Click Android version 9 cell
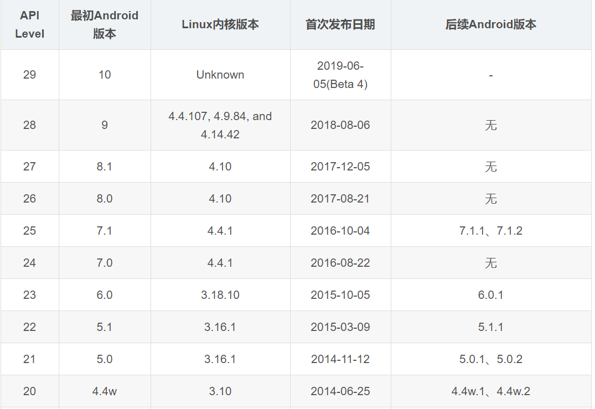Viewport: 595px width, 409px height. [105, 125]
